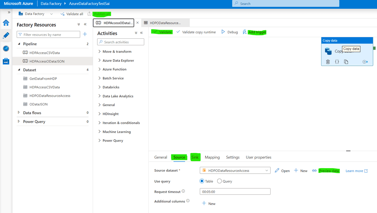
Task: Focus Filter resources by name field
Action: pos(48,34)
